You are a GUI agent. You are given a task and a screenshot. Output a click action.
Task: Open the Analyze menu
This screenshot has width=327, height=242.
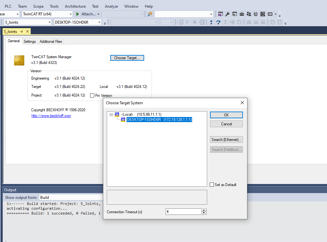(x=111, y=6)
